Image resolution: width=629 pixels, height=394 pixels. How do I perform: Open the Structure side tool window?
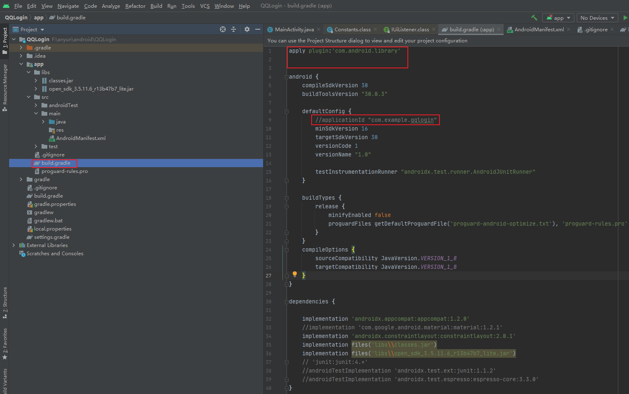click(x=5, y=303)
